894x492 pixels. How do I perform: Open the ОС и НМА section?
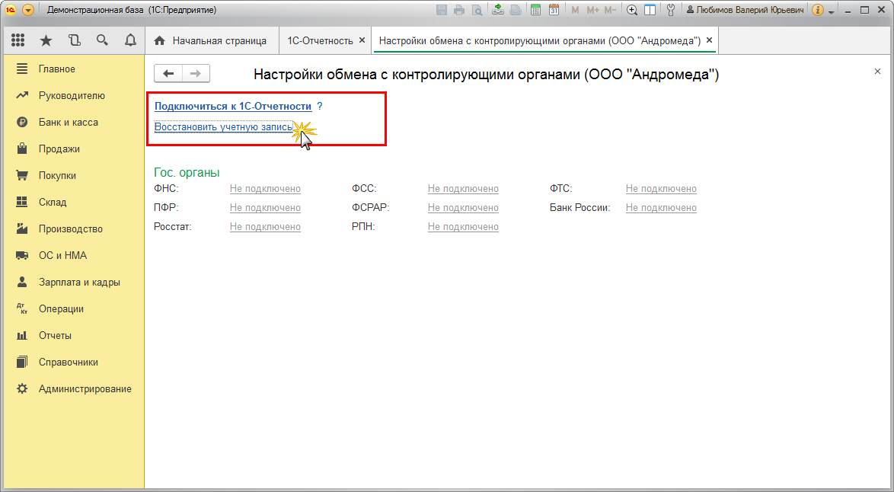pos(74,255)
